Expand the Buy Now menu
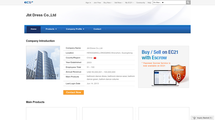 pyautogui.click(x=108, y=3)
